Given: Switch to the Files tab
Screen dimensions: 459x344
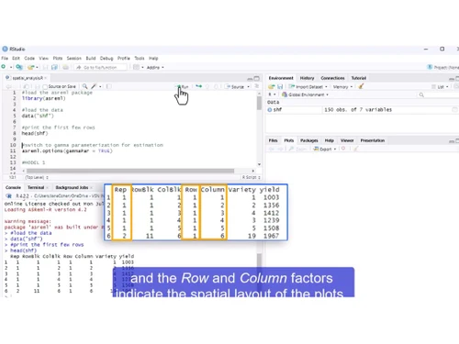Looking at the screenshot, I should pyautogui.click(x=273, y=140).
